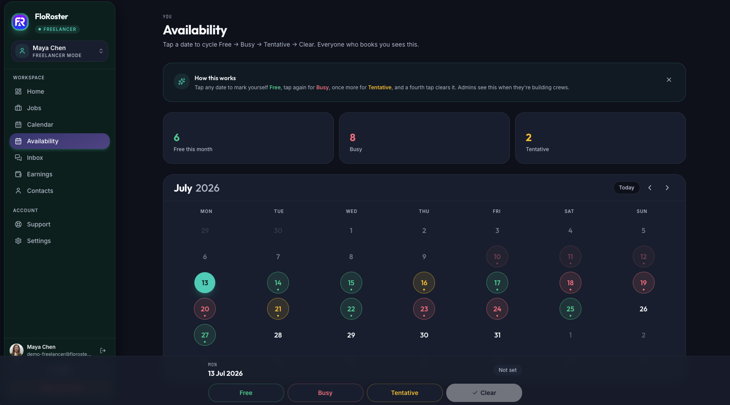Select the date July 29

351,335
